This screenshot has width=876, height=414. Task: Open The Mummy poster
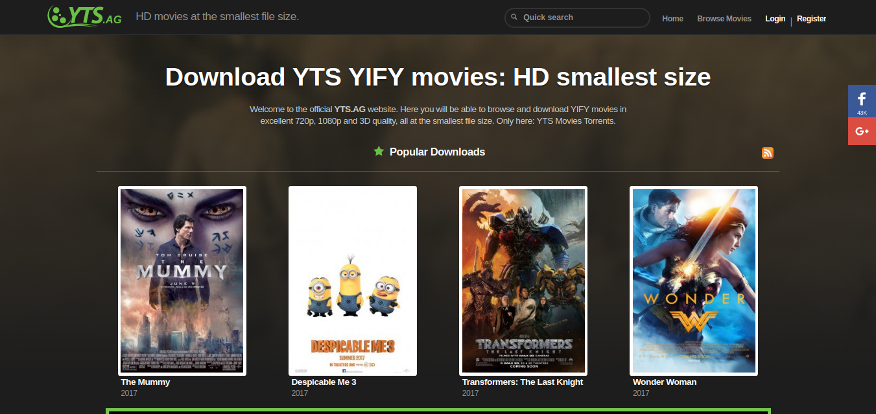[182, 281]
